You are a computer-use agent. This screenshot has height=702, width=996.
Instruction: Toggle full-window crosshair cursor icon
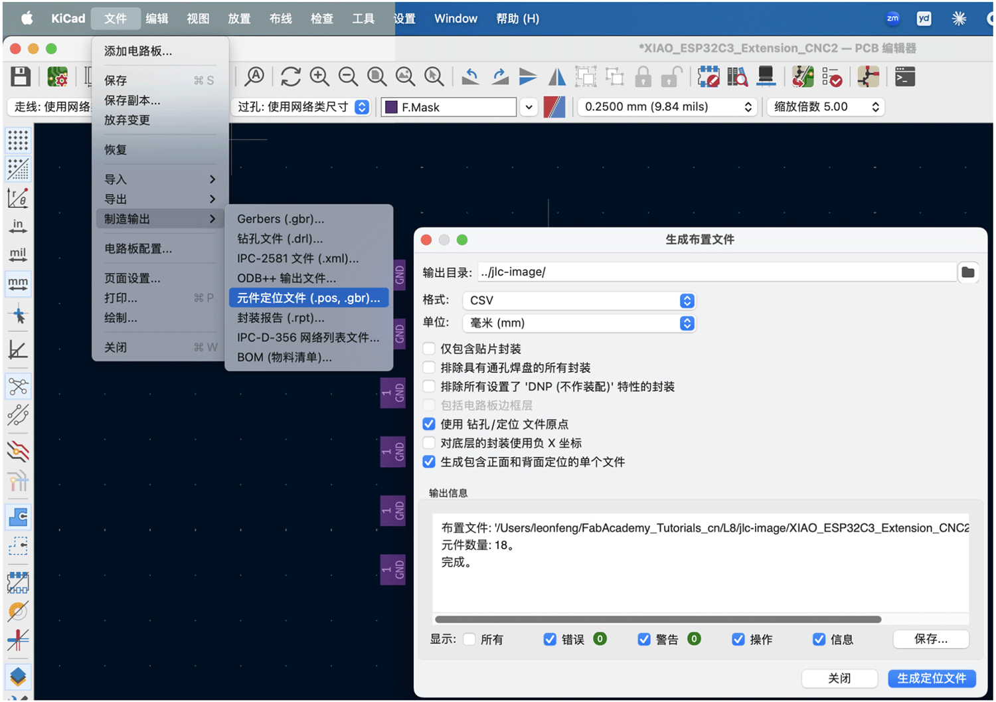coord(18,314)
